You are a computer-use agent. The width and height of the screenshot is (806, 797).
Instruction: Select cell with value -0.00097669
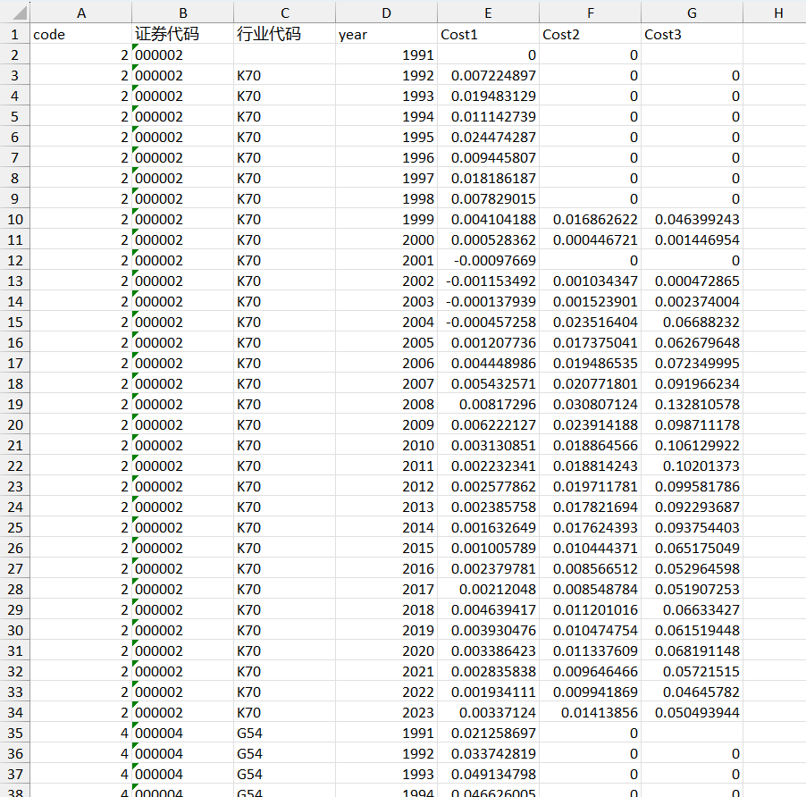tap(488, 261)
